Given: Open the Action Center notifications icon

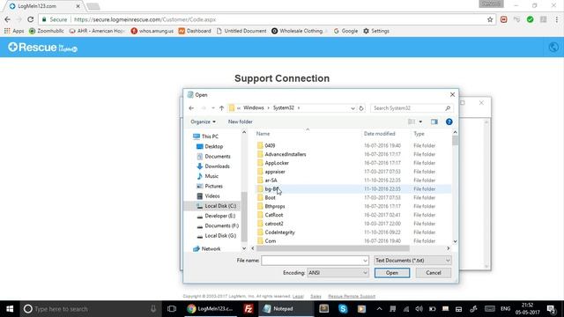Looking at the screenshot, I should pyautogui.click(x=551, y=309).
